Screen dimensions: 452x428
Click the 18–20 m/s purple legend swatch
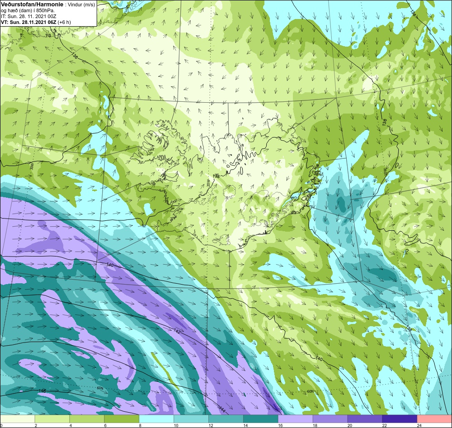330,418
